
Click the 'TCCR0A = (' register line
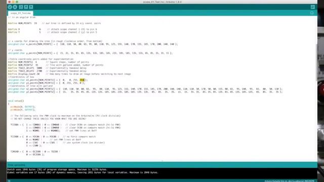(x=65, y=125)
